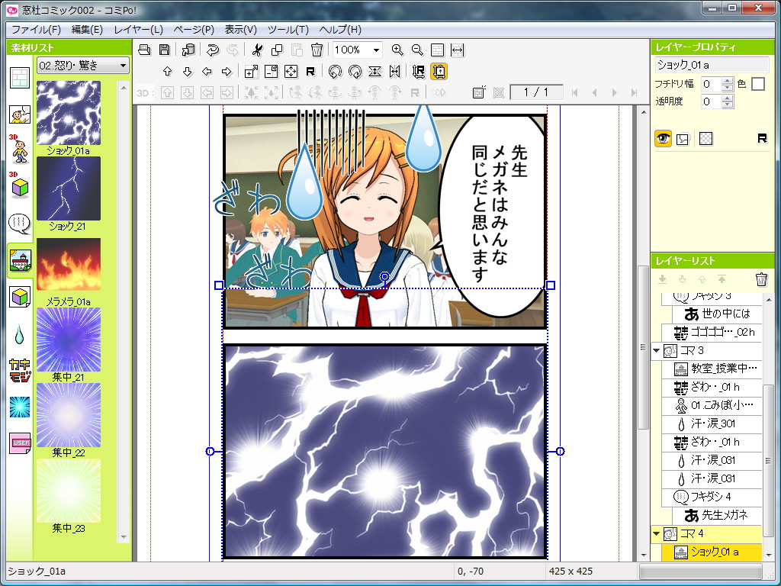Nudge the layer right
The height and width of the screenshot is (586, 781).
(227, 71)
